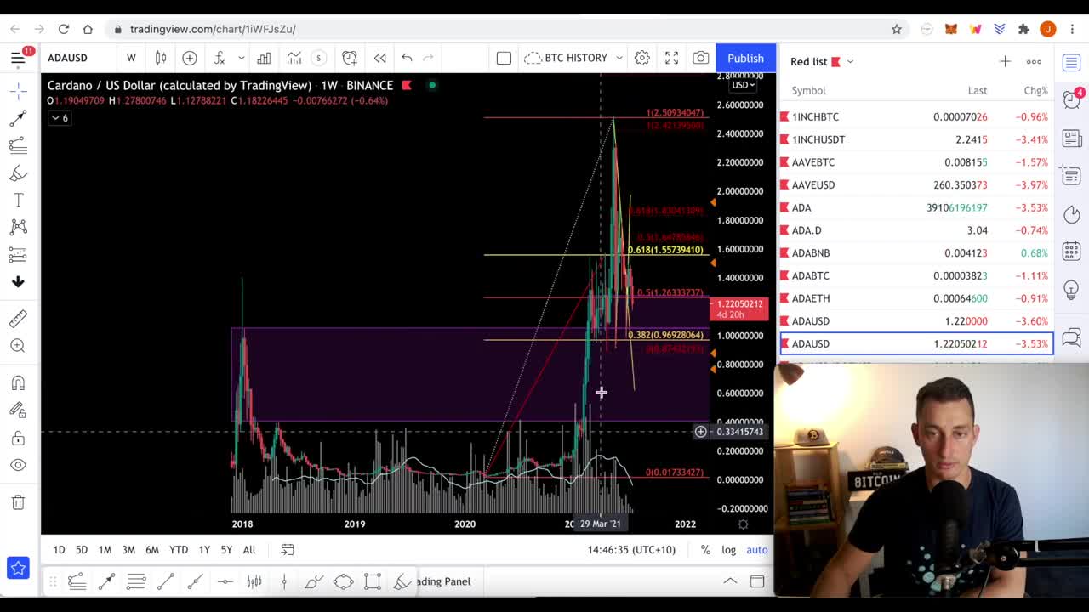Viewport: 1089px width, 612px height.
Task: Open the Fibonacci and pitchfork tools
Action: (18, 146)
